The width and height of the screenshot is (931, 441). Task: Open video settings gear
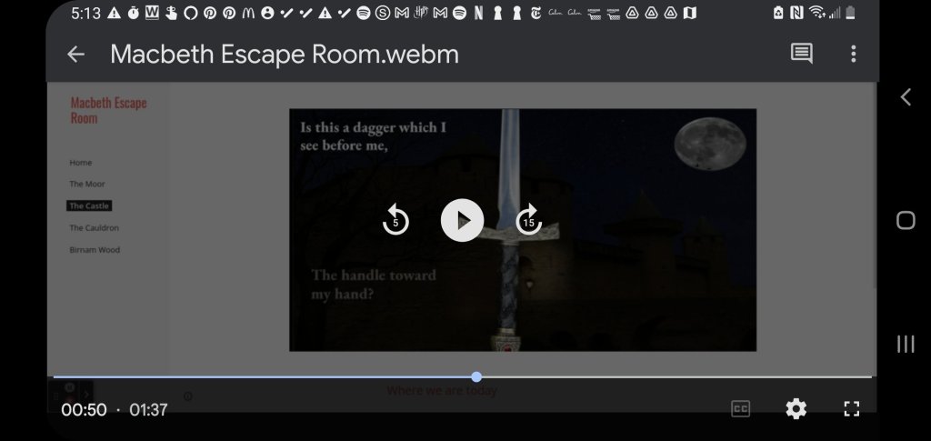tap(796, 409)
